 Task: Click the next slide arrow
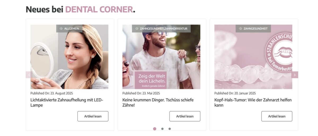tap(295, 75)
